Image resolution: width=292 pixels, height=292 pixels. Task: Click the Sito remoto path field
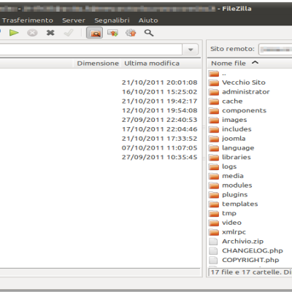coord(275,50)
